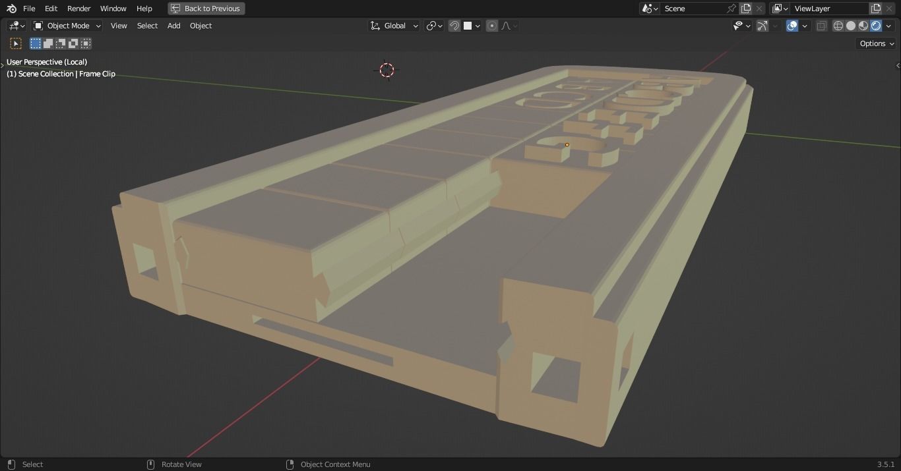This screenshot has height=471, width=901.
Task: Open the Object Mode dropdown
Action: click(67, 26)
